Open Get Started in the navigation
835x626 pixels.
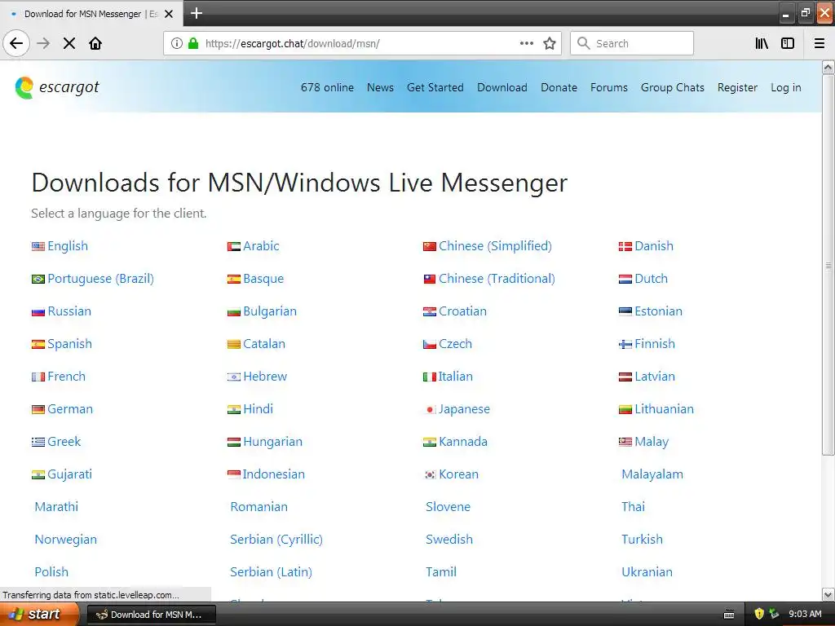435,87
